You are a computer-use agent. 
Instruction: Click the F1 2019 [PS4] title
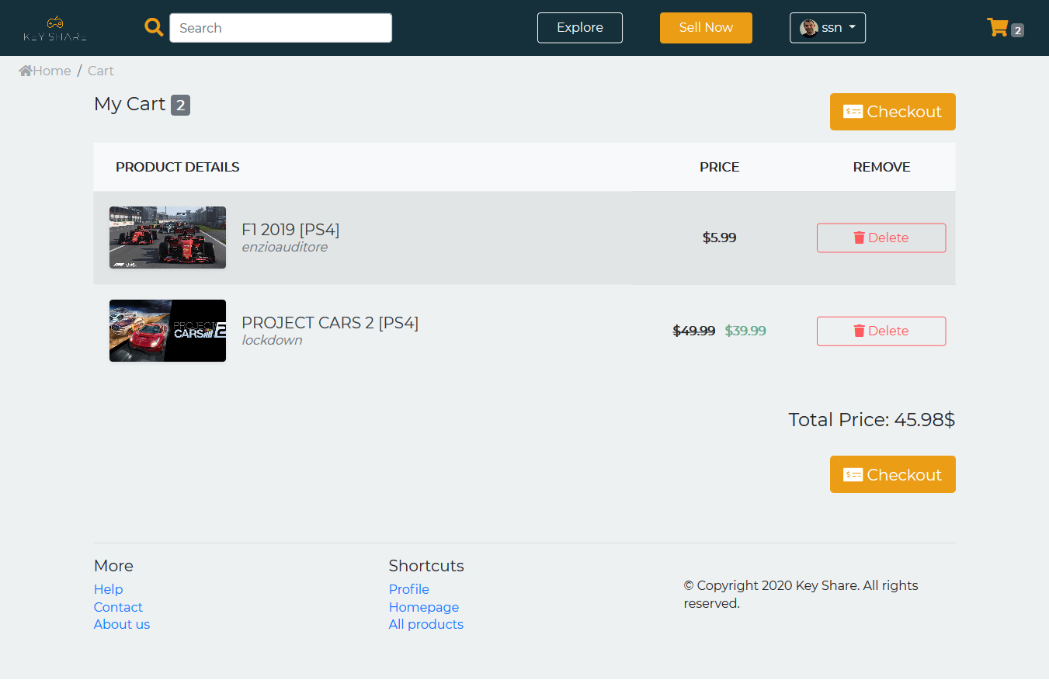click(290, 230)
